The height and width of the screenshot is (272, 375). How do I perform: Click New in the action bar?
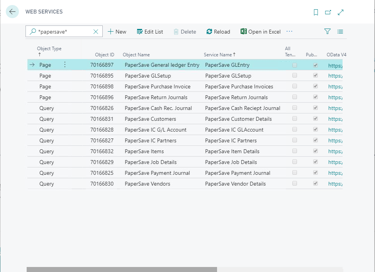tap(117, 32)
